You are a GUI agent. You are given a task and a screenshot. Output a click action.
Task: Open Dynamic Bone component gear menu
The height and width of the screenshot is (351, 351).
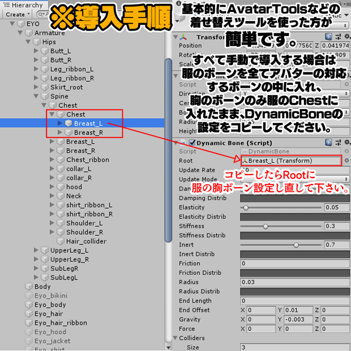[x=347, y=142]
